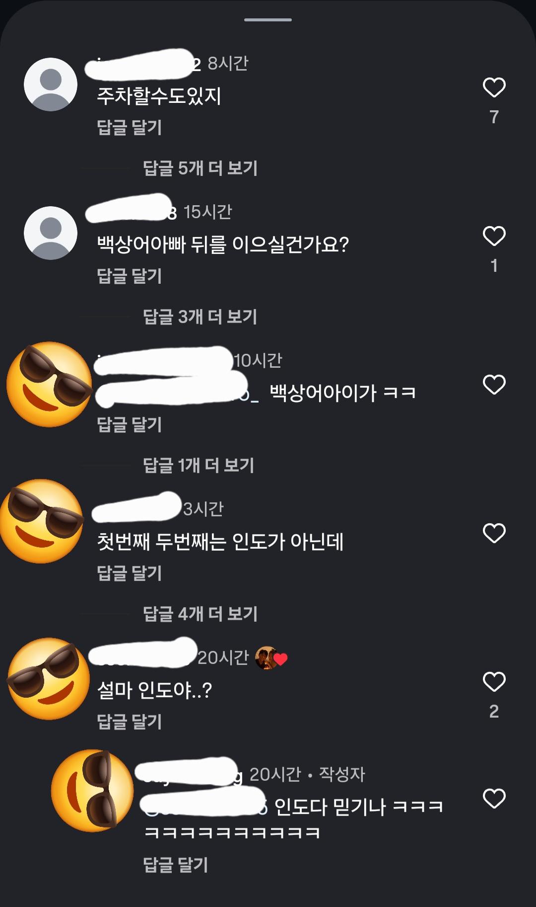Reply to the '주차할수도있지' comment
The height and width of the screenshot is (907, 536).
(x=130, y=128)
